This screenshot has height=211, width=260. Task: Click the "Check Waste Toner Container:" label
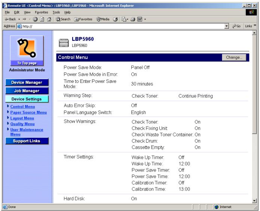162,135
